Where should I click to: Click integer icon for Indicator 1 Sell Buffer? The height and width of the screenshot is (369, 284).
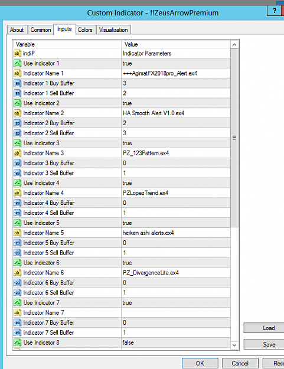[x=17, y=93]
